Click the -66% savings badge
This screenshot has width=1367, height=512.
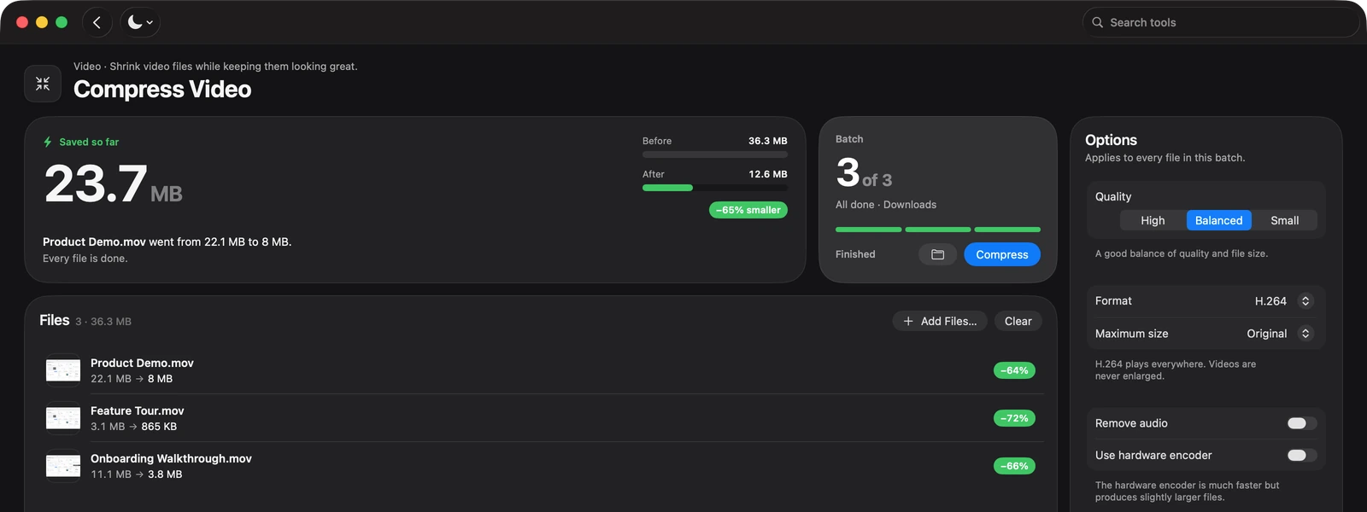tap(1014, 466)
